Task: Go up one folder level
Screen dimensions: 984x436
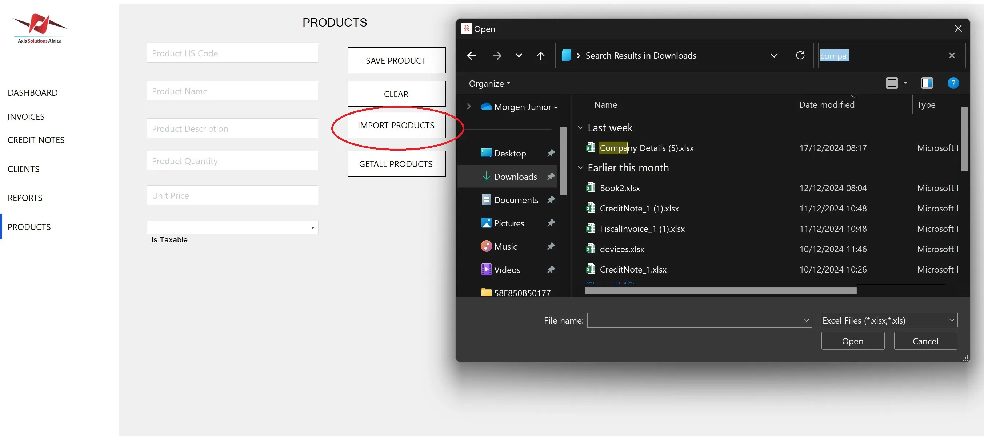Action: coord(540,56)
